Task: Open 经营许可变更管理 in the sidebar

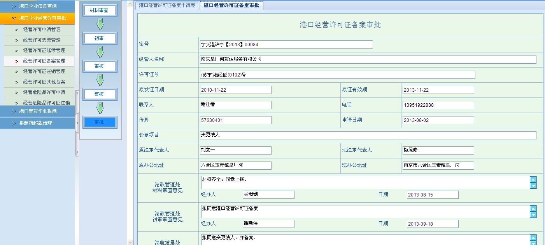Action: tap(42, 40)
